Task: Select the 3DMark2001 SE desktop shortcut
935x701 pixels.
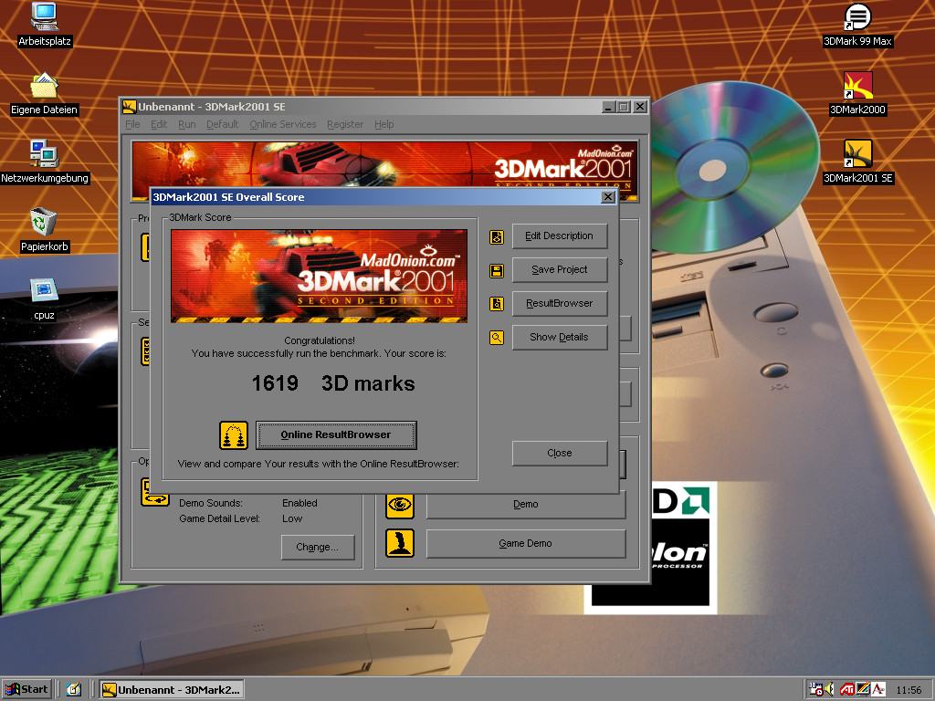Action: pyautogui.click(x=857, y=162)
